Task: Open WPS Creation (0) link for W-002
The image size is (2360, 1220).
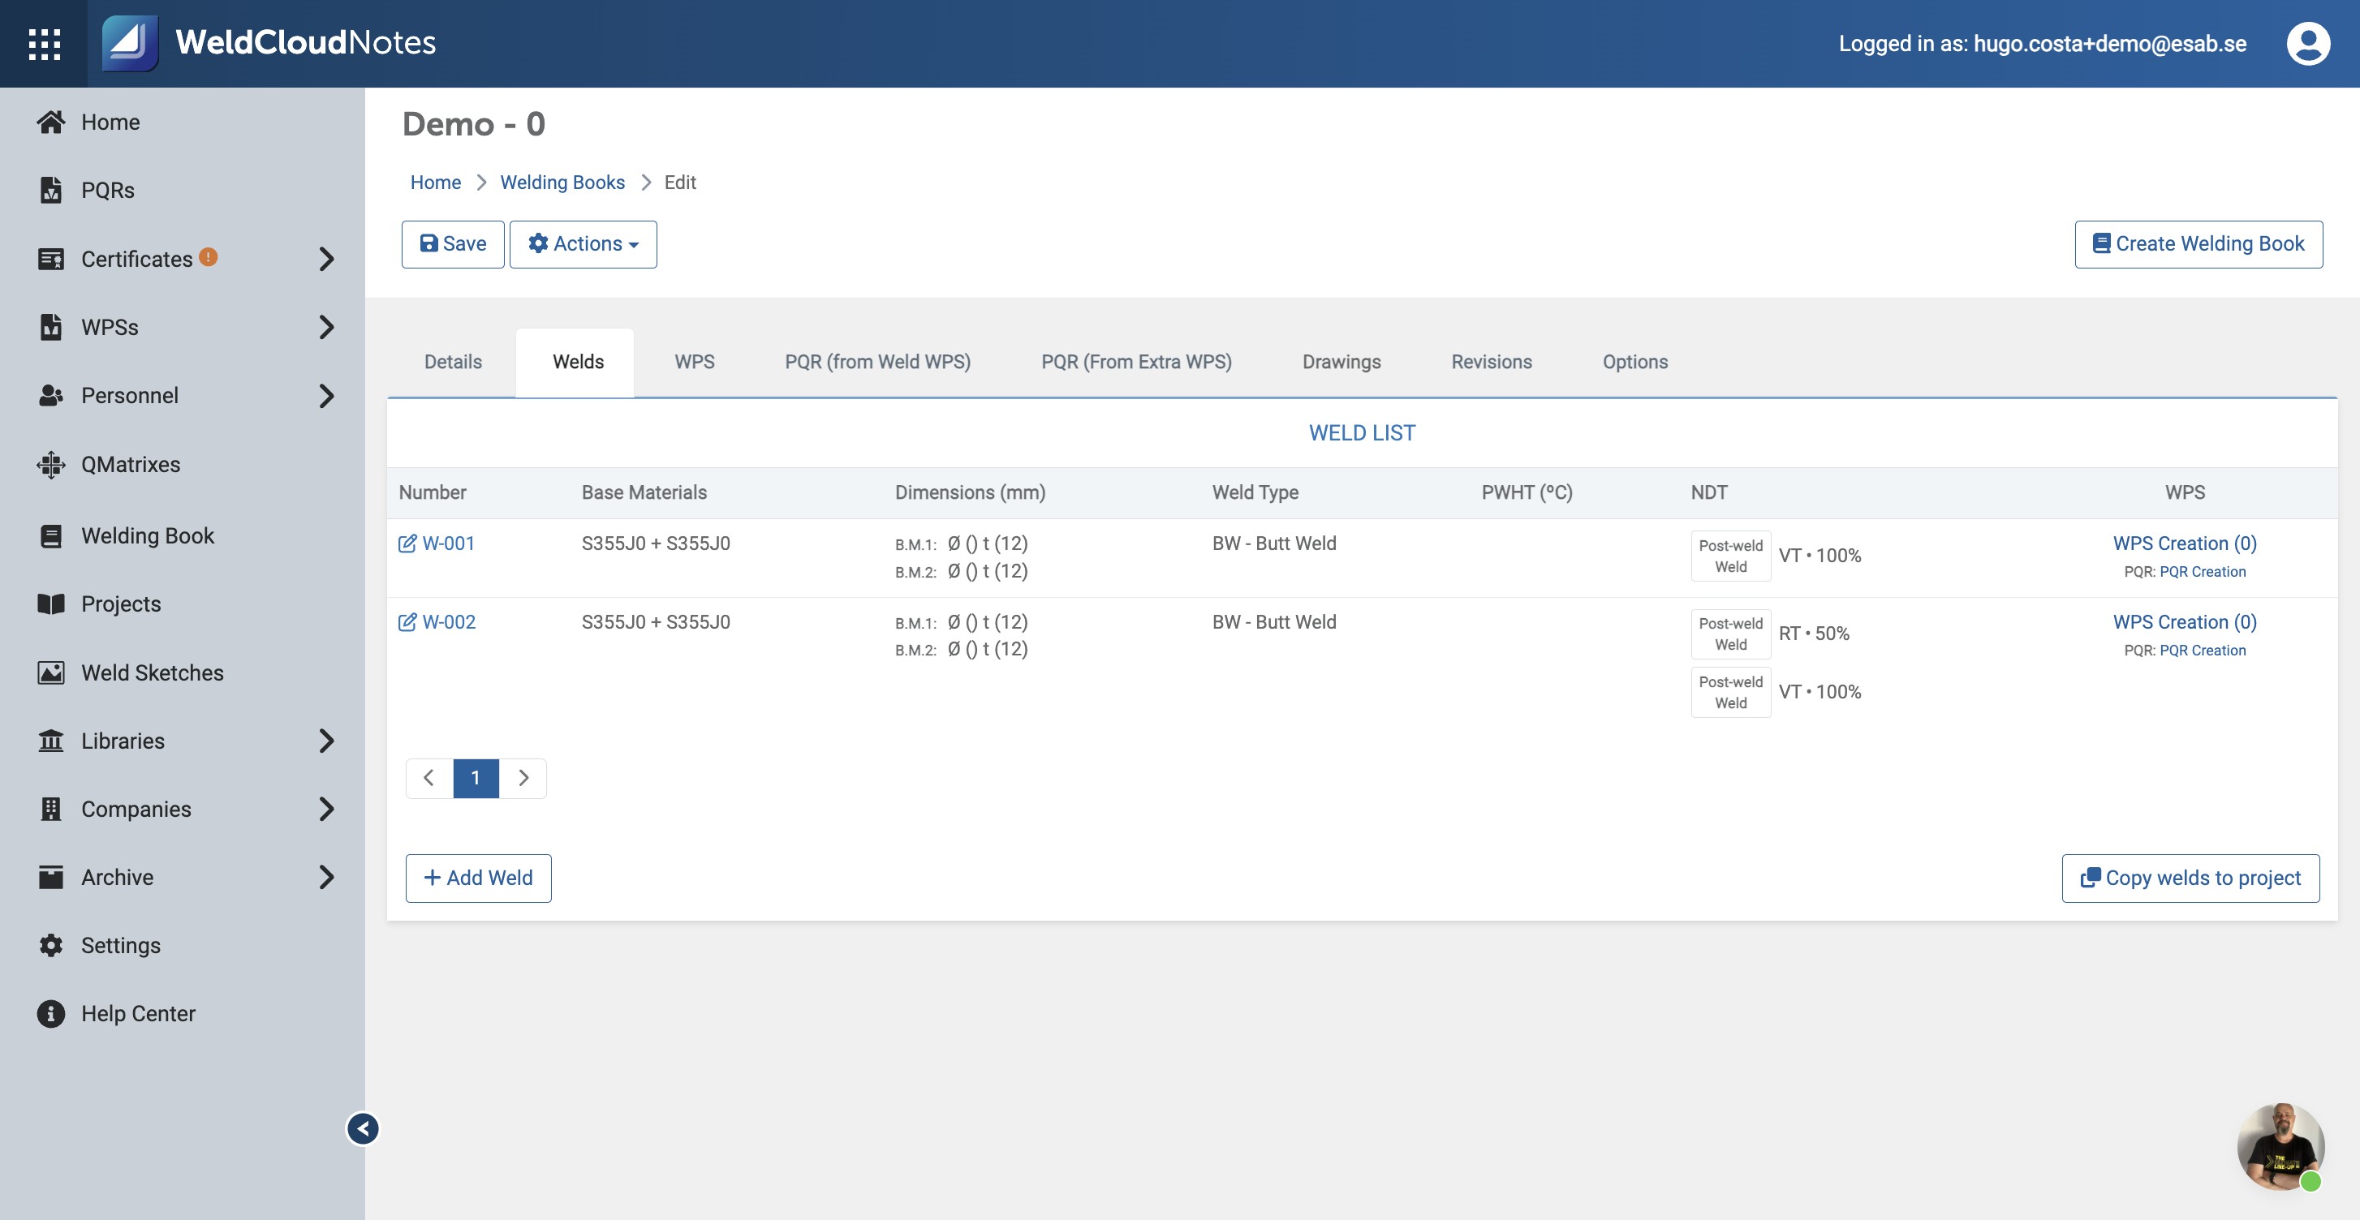Action: [2184, 622]
